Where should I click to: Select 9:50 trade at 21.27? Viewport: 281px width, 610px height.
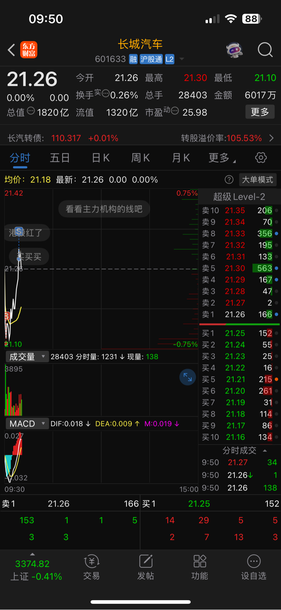click(239, 462)
